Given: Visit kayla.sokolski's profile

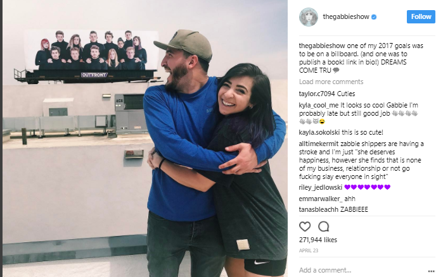Looking at the screenshot, I should coord(319,132).
